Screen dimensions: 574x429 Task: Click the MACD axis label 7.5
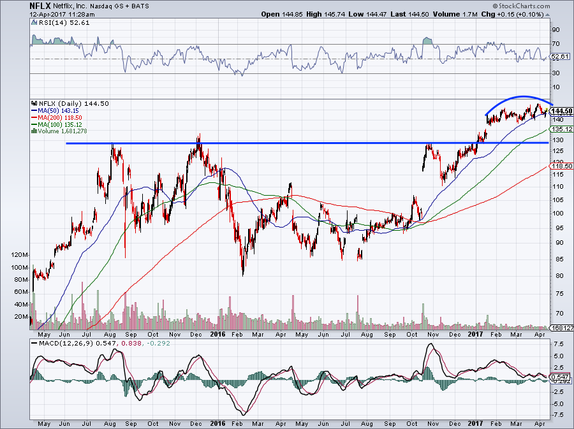pyautogui.click(x=558, y=344)
